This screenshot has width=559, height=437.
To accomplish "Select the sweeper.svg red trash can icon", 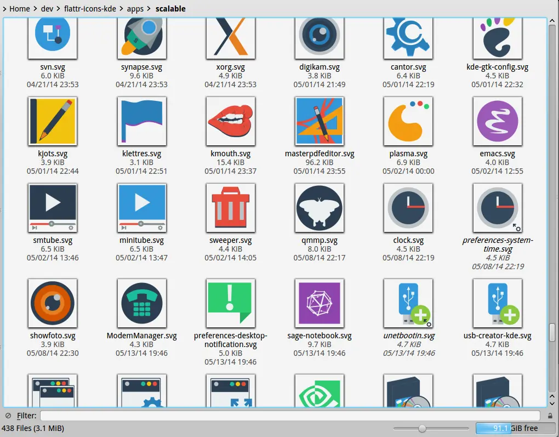I will pyautogui.click(x=230, y=208).
